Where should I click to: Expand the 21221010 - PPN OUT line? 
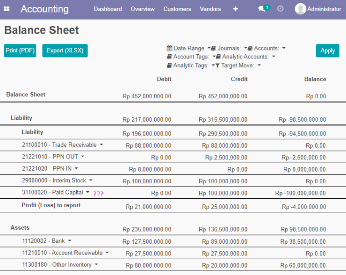(83, 157)
